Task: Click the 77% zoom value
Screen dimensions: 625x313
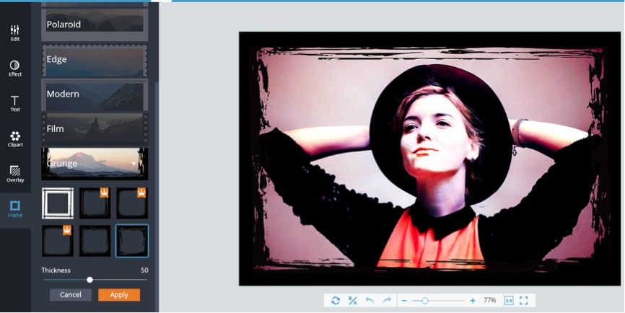Action: [x=489, y=300]
